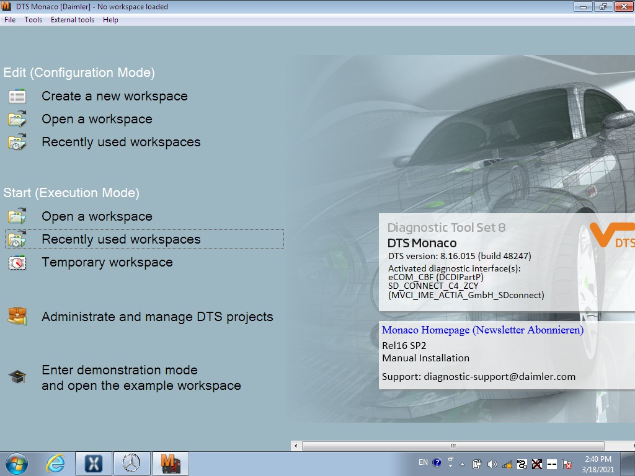This screenshot has width=635, height=476.
Task: Click the DTS projects briefcase icon
Action: [17, 317]
